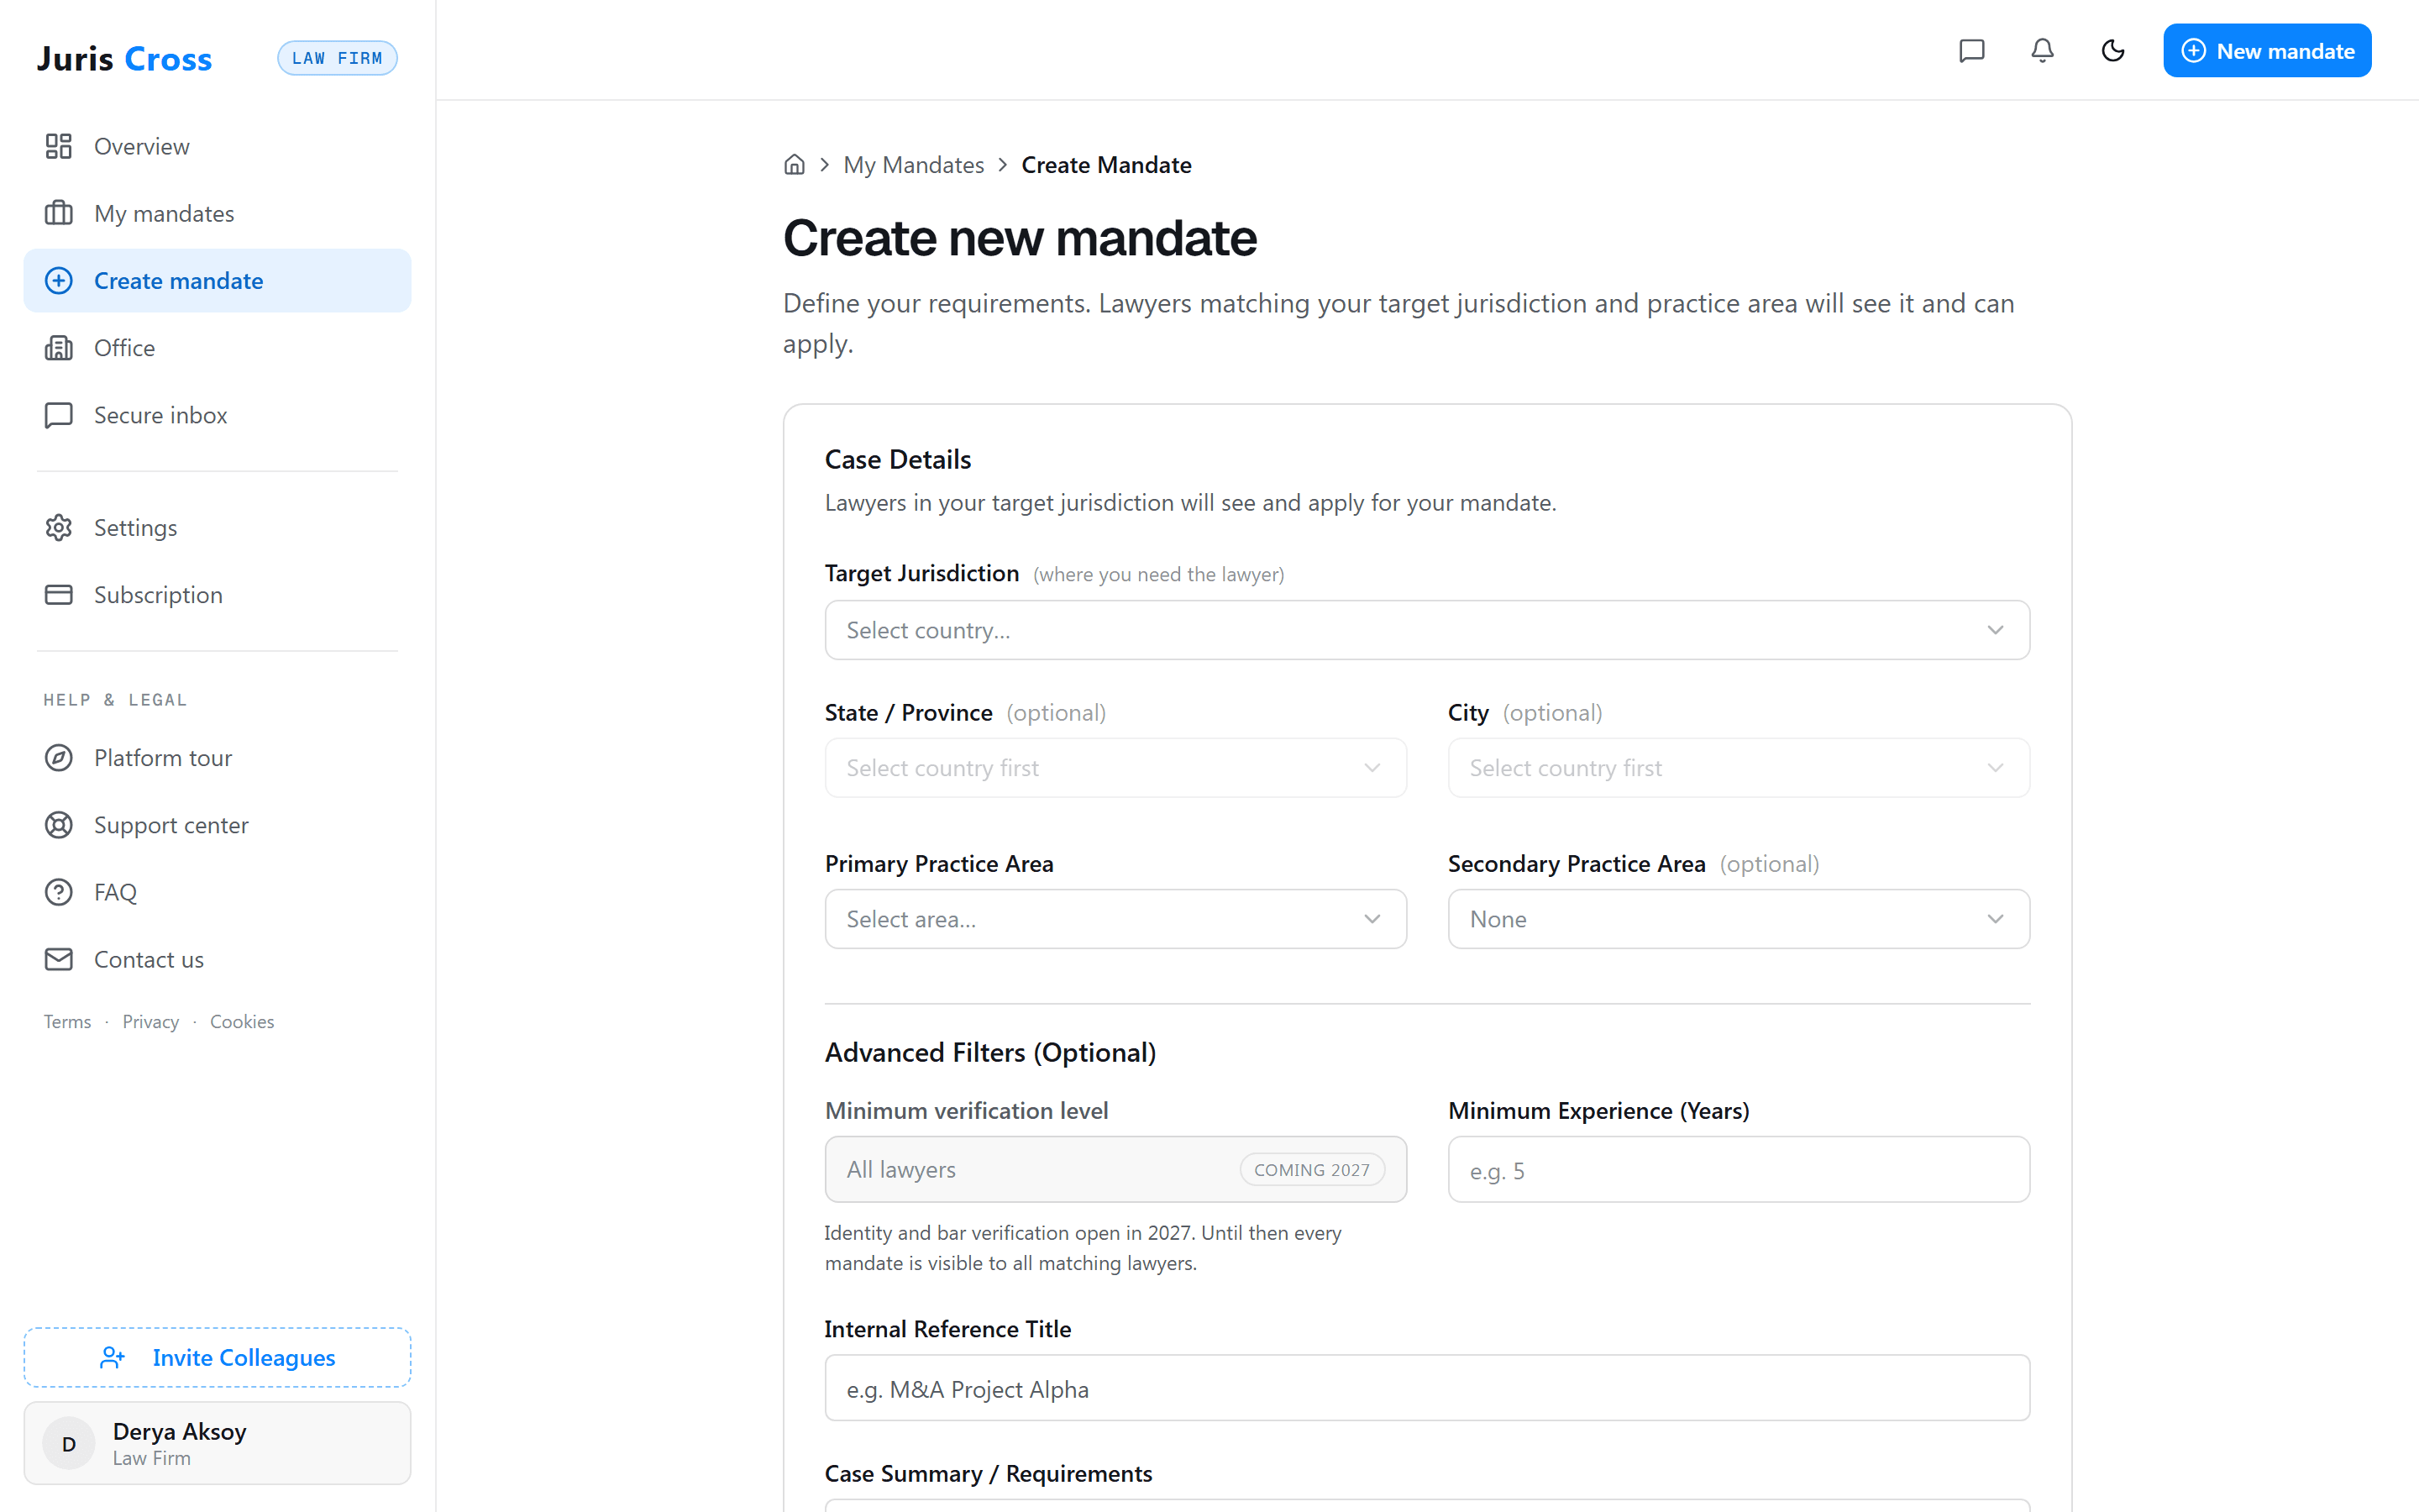Open Settings in the sidebar
Viewport: 2419px width, 1512px height.
point(217,527)
